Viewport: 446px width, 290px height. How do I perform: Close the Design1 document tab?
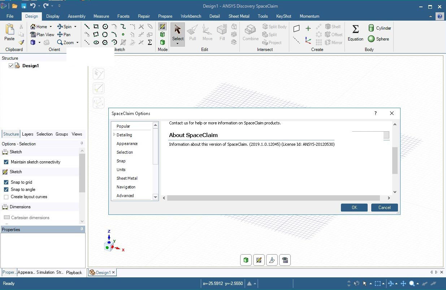click(x=113, y=272)
